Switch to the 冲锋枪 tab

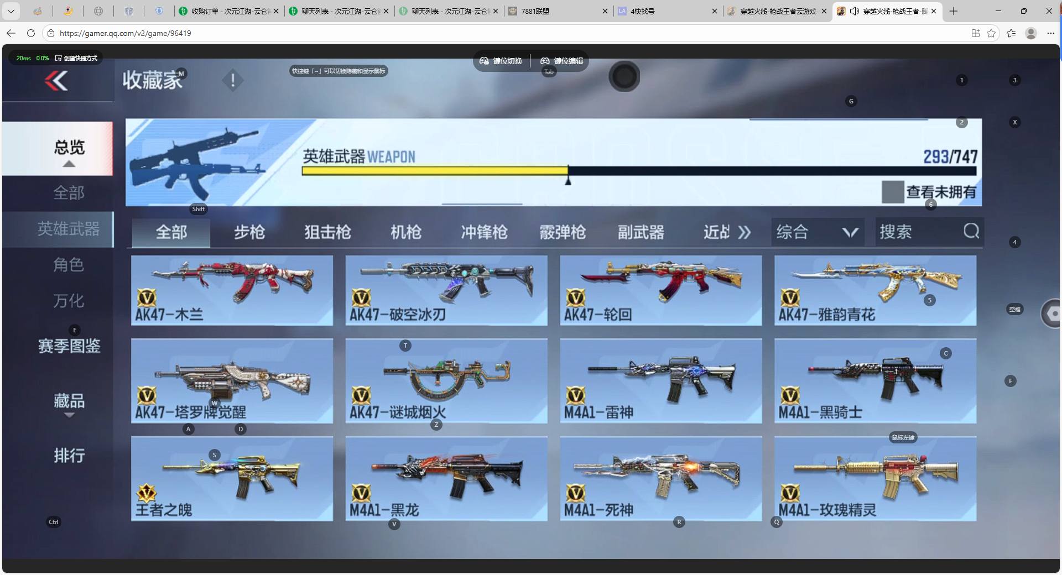point(484,232)
